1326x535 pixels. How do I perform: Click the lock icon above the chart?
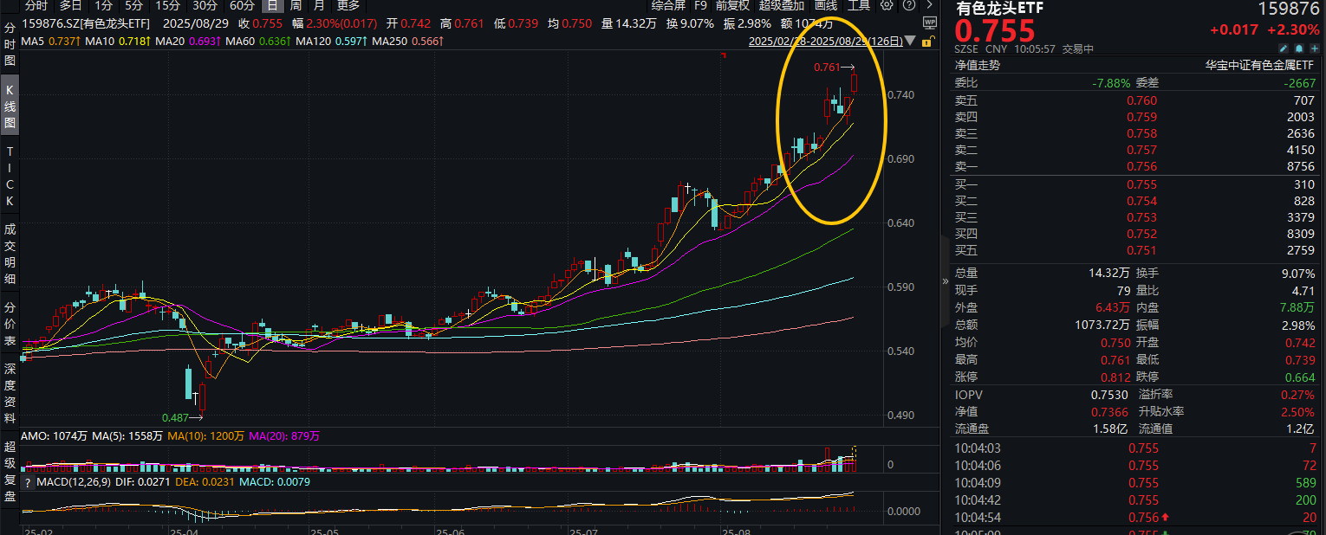[x=927, y=42]
